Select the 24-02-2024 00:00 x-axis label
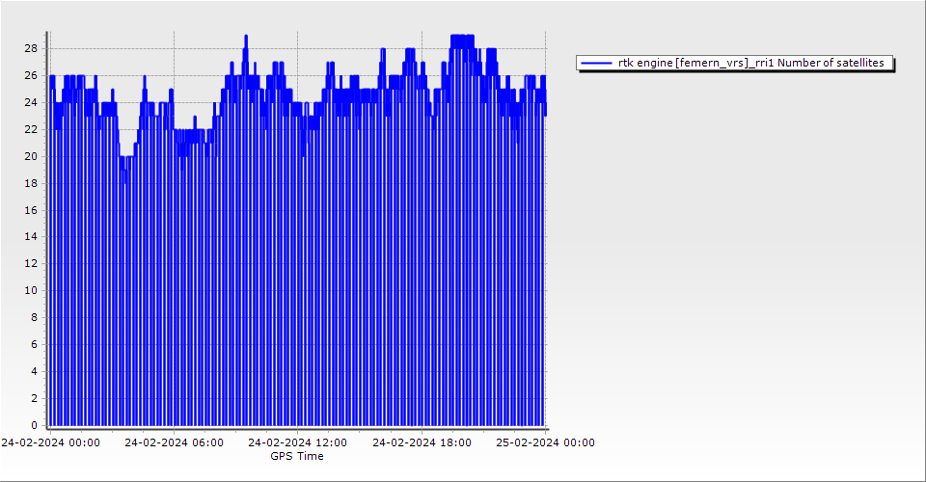The height and width of the screenshot is (482, 926). [50, 442]
